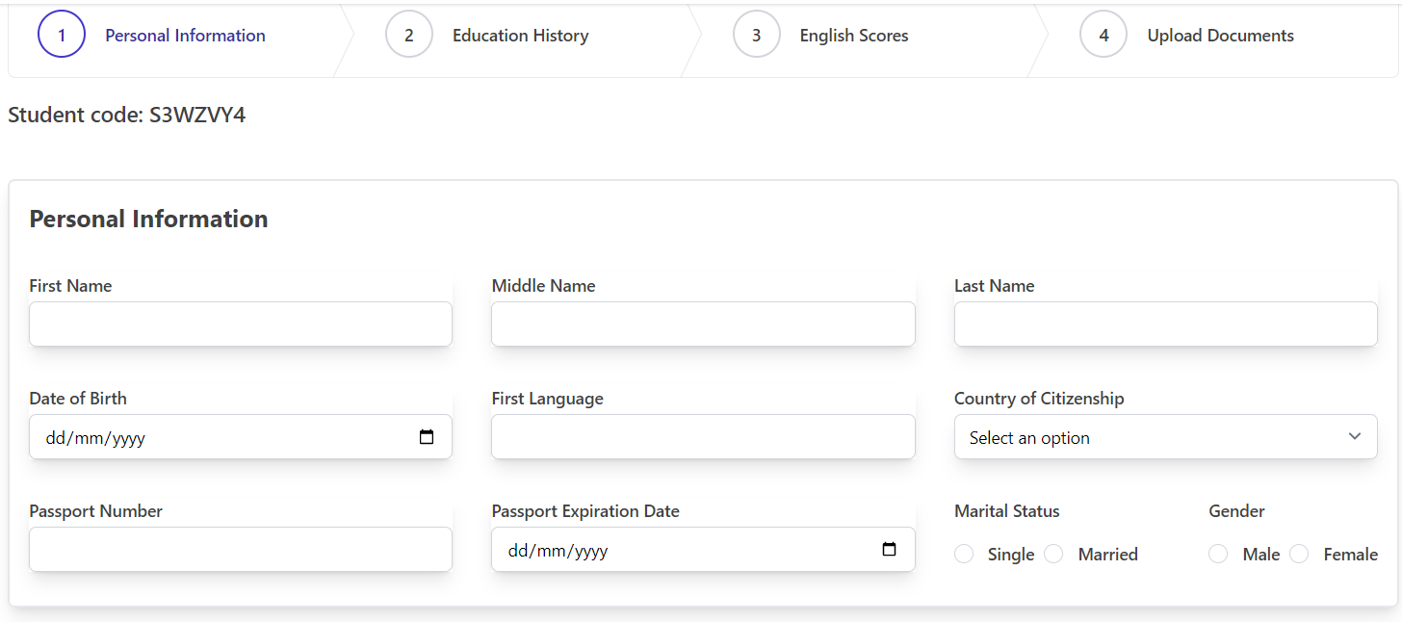Choose Married marital status radio button
The image size is (1402, 622).
coord(1054,554)
